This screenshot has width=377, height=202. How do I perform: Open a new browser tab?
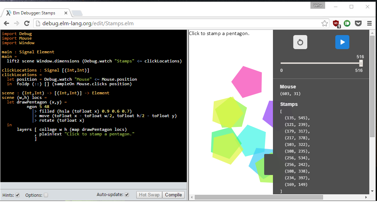77,13
